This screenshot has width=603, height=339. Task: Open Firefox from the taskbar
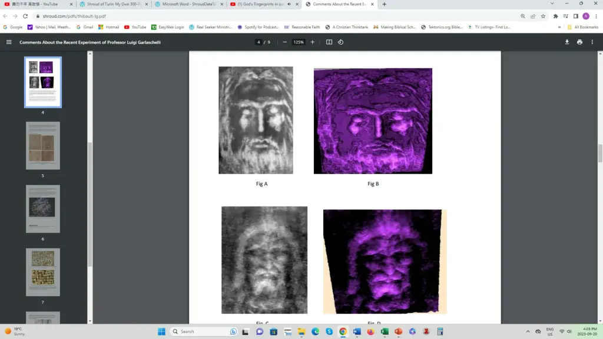point(371,331)
